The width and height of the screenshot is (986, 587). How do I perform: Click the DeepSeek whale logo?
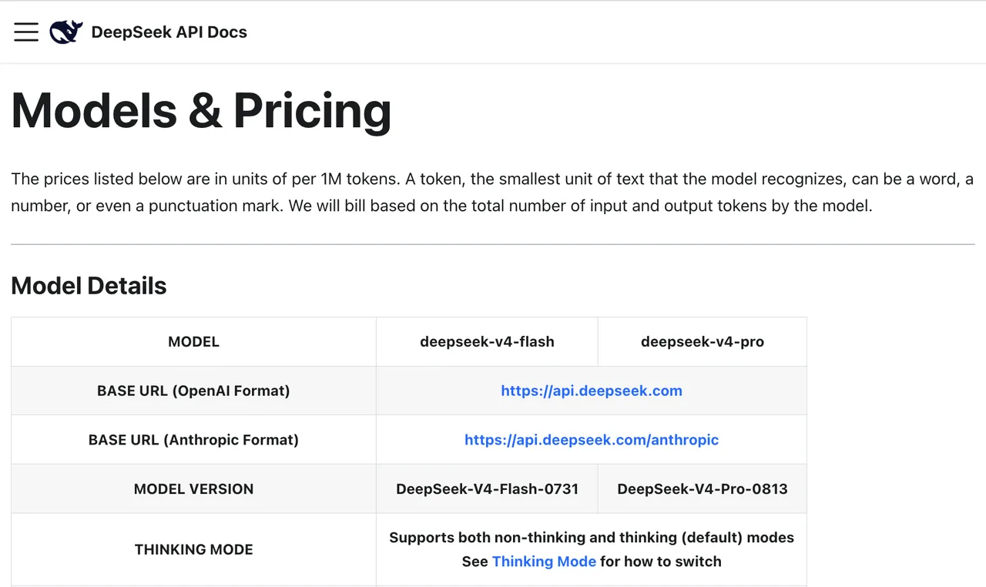pos(66,32)
